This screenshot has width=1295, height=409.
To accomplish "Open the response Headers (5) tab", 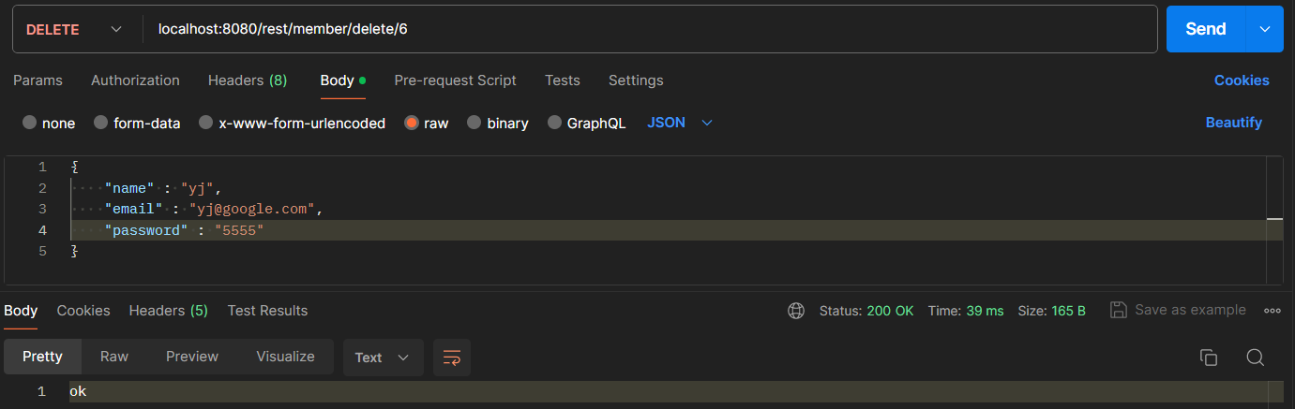I will click(169, 311).
